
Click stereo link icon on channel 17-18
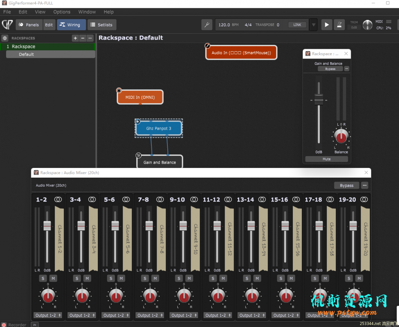(330, 200)
